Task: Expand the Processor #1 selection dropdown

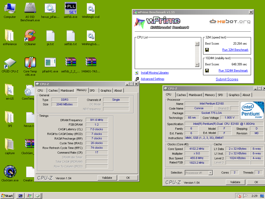Action: pyautogui.click(x=210, y=173)
